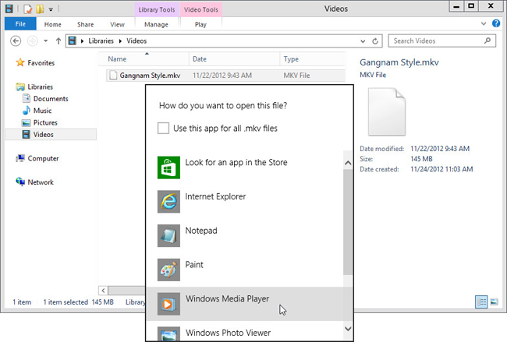
Task: Open recent locations dropdown arrow
Action: point(45,41)
